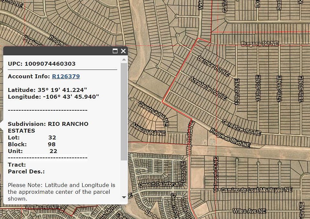The width and height of the screenshot is (310, 219).
Task: Close the parcel info popup
Action: pyautogui.click(x=123, y=51)
